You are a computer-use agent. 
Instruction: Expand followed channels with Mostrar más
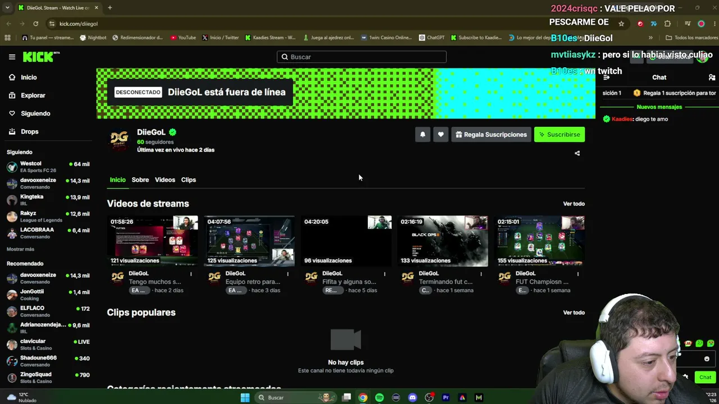[x=20, y=249]
